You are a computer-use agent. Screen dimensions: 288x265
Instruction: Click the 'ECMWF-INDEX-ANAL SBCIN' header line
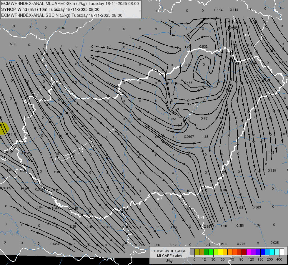(62, 15)
